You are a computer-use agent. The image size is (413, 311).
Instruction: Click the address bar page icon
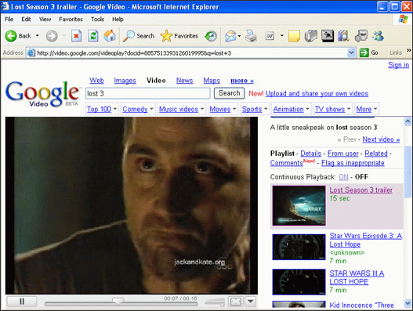coord(31,52)
